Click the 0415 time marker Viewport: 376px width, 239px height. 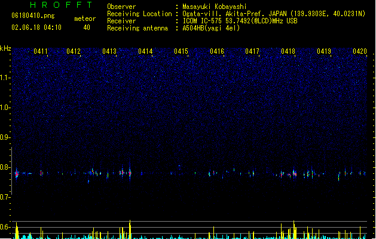point(181,51)
